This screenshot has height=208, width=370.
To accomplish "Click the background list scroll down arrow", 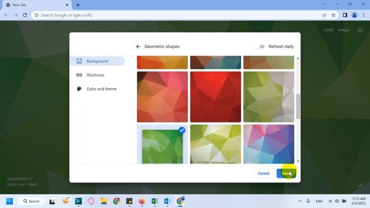I will click(298, 161).
